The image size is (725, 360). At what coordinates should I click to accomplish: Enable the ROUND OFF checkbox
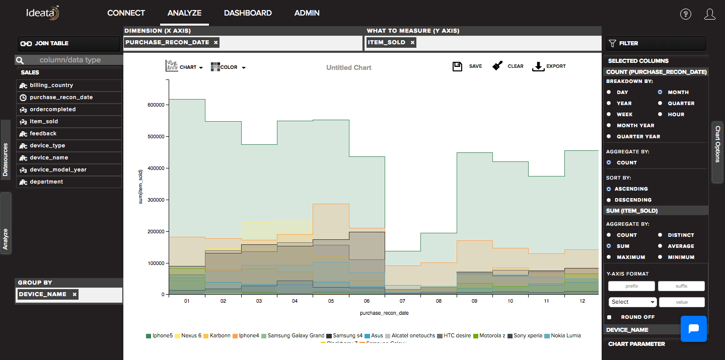point(609,317)
